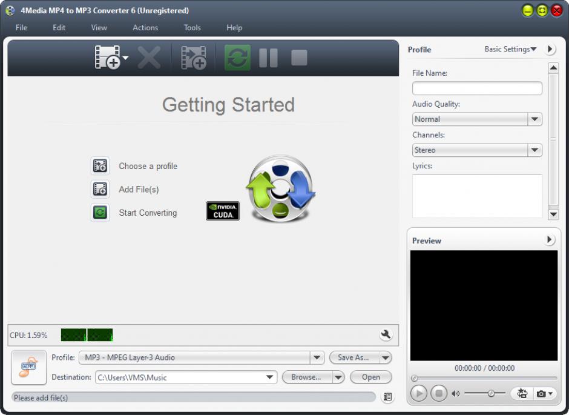569x415 pixels.
Task: Click the preview seek bar
Action: click(x=484, y=378)
